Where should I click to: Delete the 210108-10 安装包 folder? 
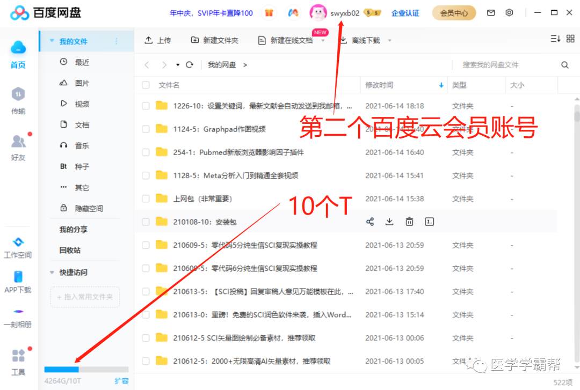pyautogui.click(x=409, y=222)
